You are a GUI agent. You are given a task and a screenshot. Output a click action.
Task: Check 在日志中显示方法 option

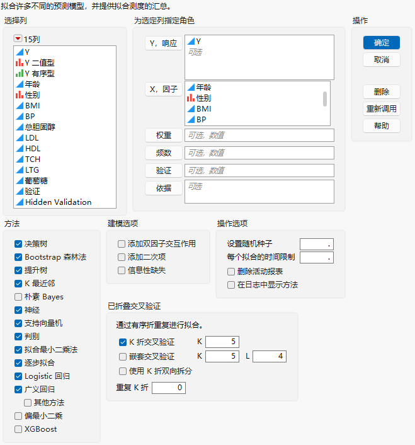231,285
